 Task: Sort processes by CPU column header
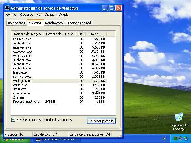tap(81, 34)
